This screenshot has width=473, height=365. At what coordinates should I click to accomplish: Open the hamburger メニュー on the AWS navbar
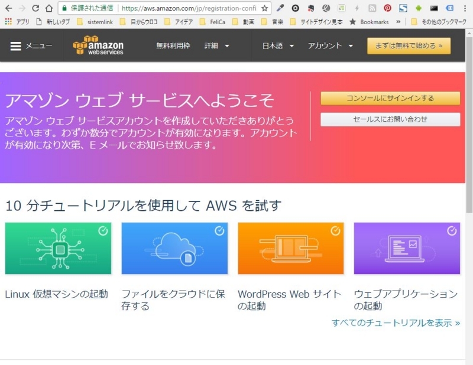point(17,47)
